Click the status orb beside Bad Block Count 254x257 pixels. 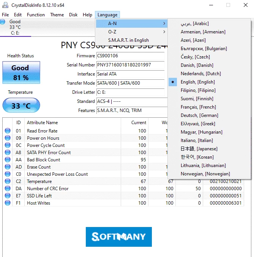[x=8, y=160]
